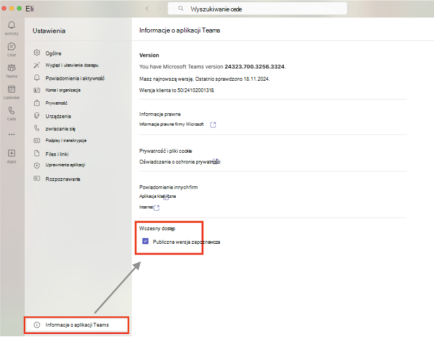
Task: Click the Rozpoznawania icon
Action: coord(37,178)
